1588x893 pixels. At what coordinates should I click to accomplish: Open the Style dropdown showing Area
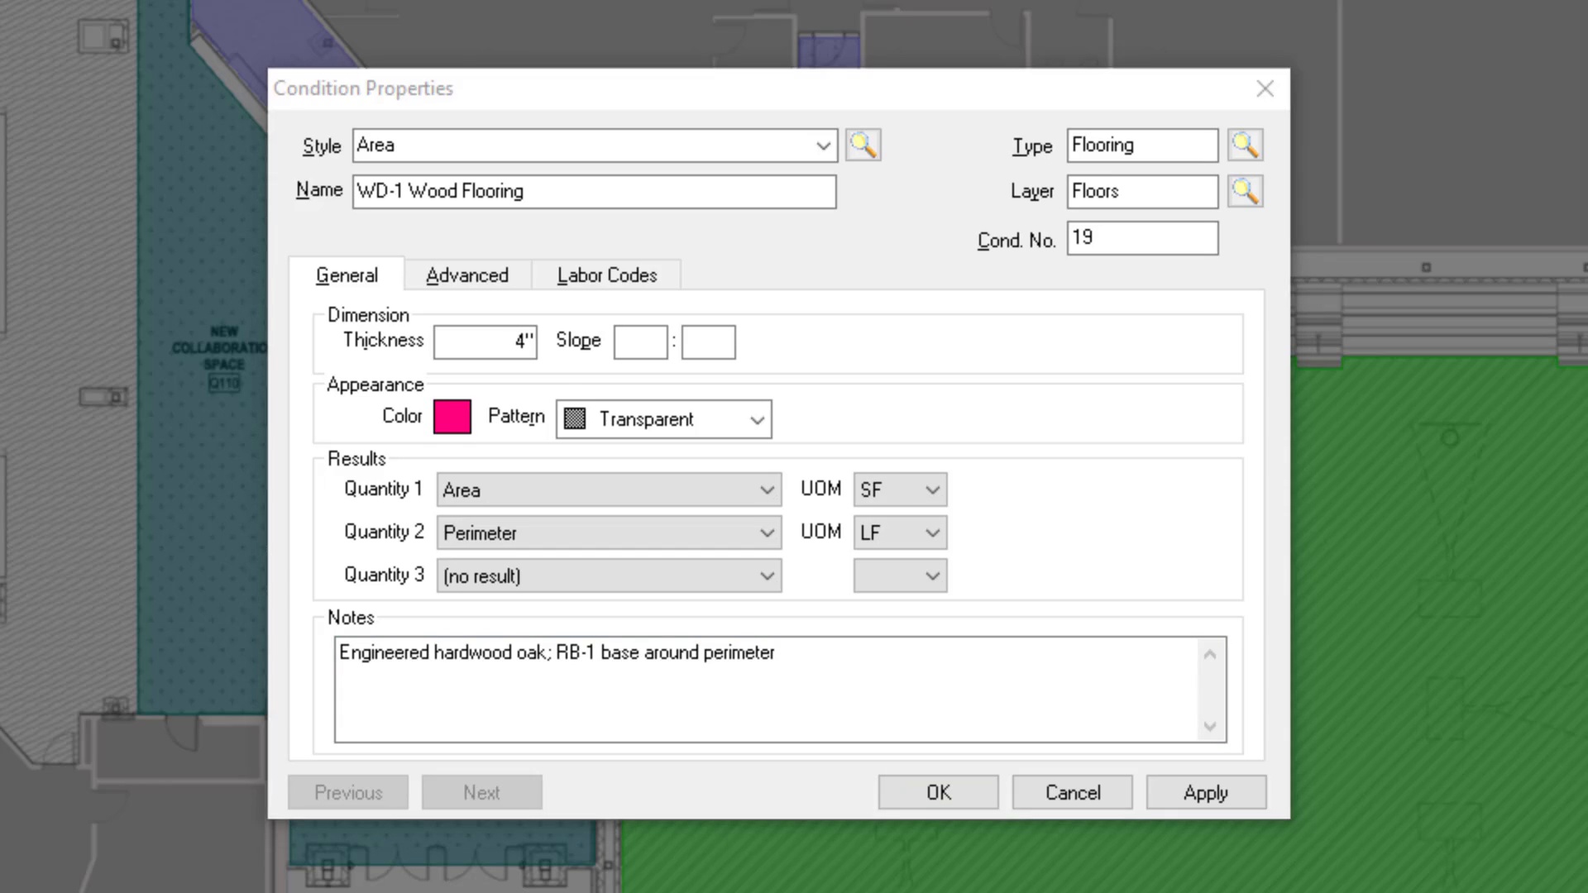[x=822, y=146]
